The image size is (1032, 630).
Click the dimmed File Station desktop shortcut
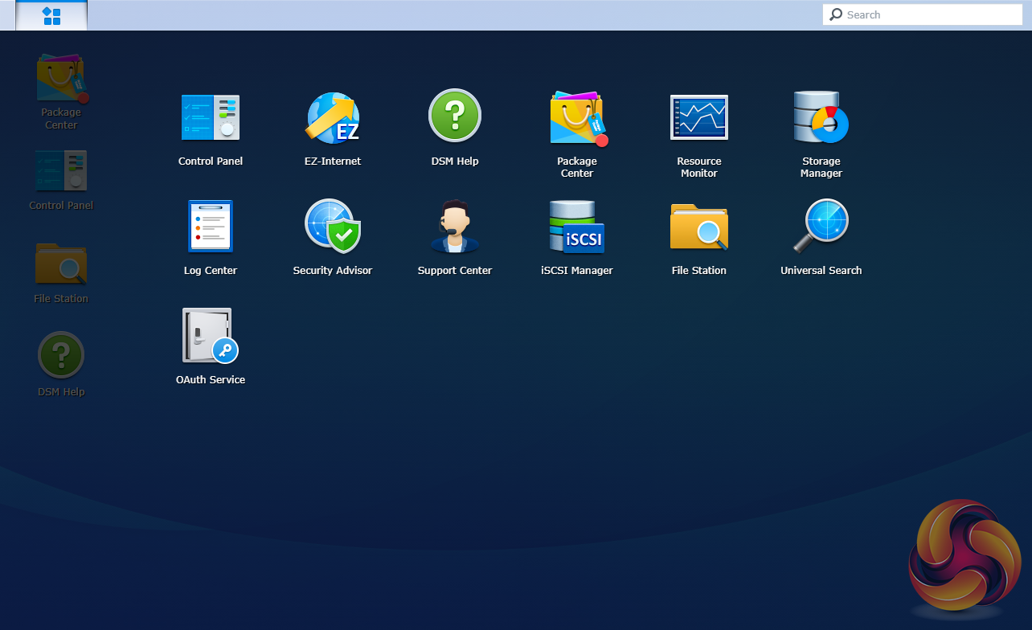(61, 265)
